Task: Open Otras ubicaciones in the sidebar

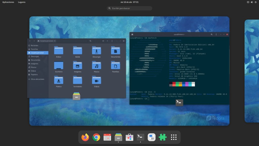Action: tap(37, 79)
